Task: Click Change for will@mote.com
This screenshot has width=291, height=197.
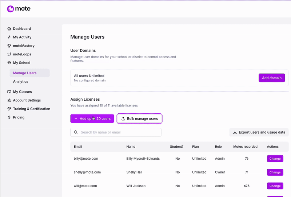Action: point(275,186)
